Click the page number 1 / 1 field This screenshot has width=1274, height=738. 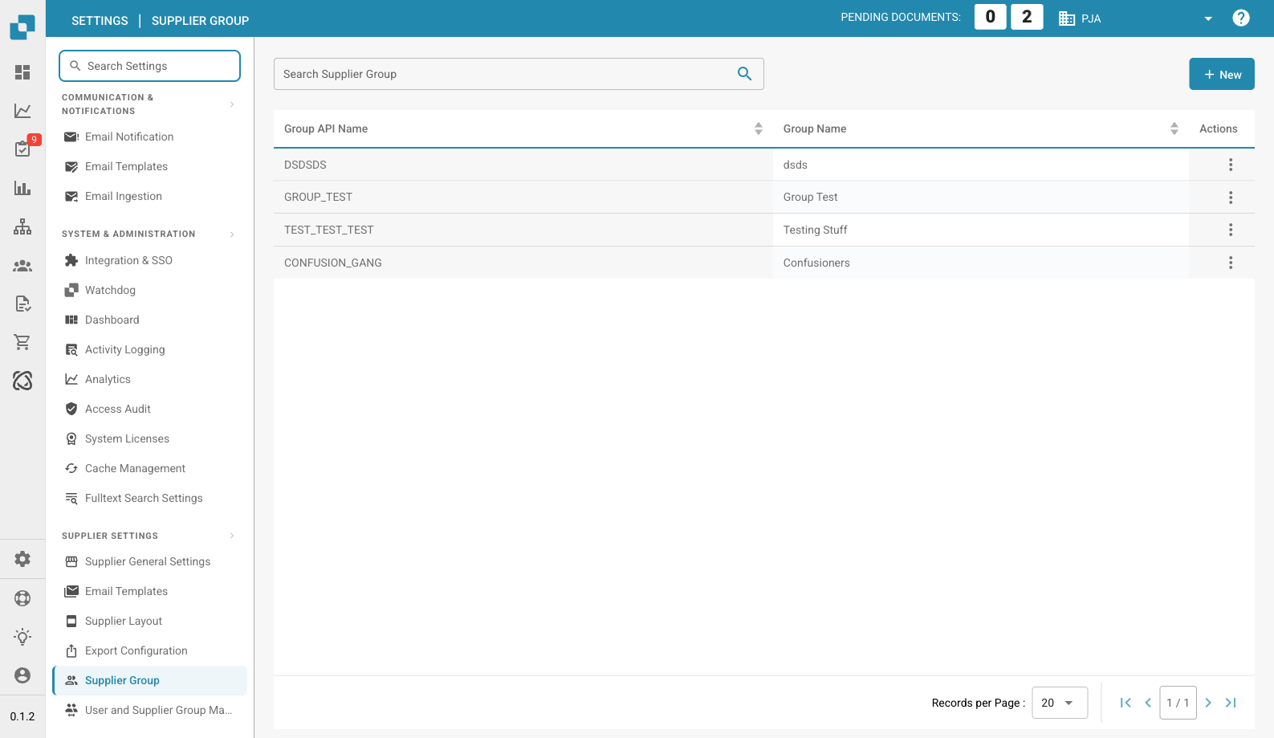1178,703
